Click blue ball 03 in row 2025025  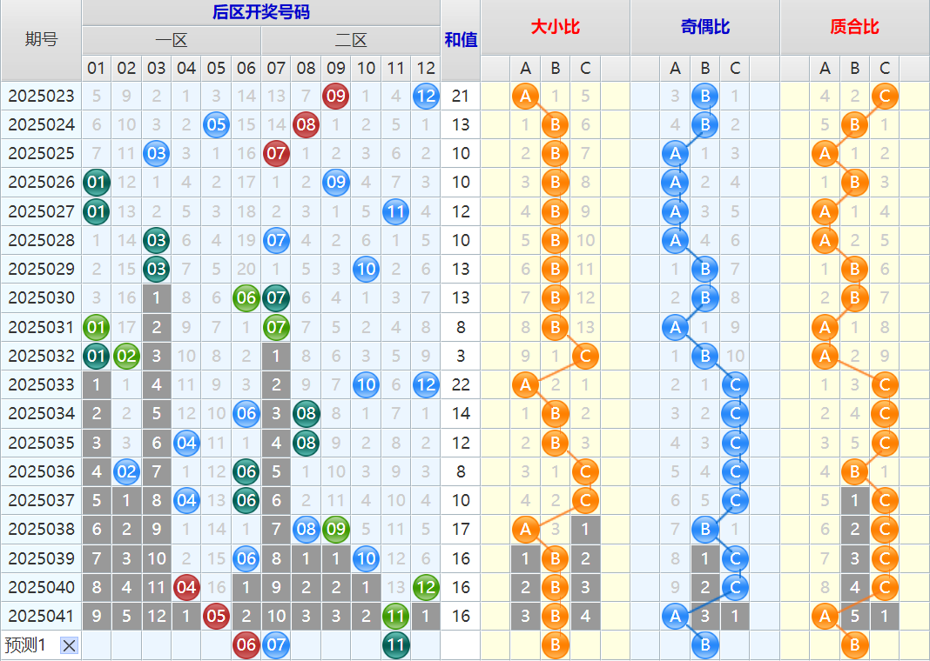156,153
